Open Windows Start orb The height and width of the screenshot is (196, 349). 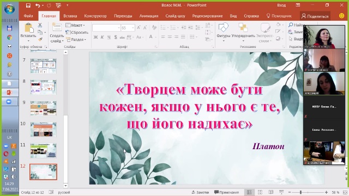(9, 9)
